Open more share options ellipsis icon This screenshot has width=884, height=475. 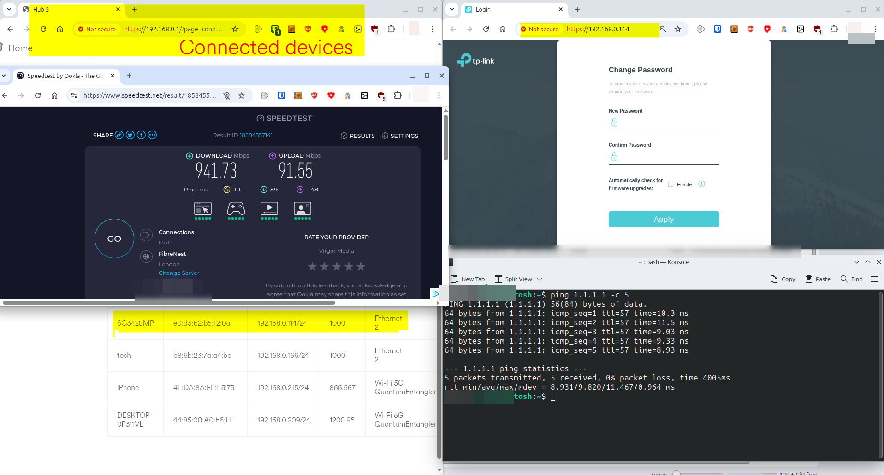(152, 135)
